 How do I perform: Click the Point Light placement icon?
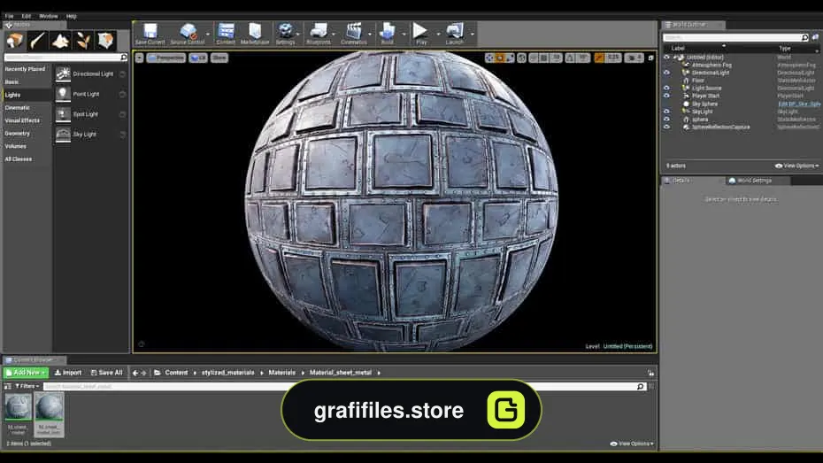(x=63, y=94)
